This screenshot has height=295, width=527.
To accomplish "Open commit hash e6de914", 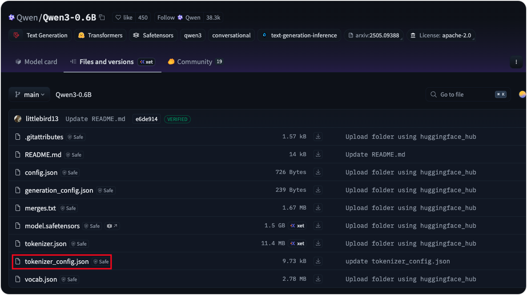I will pos(147,119).
